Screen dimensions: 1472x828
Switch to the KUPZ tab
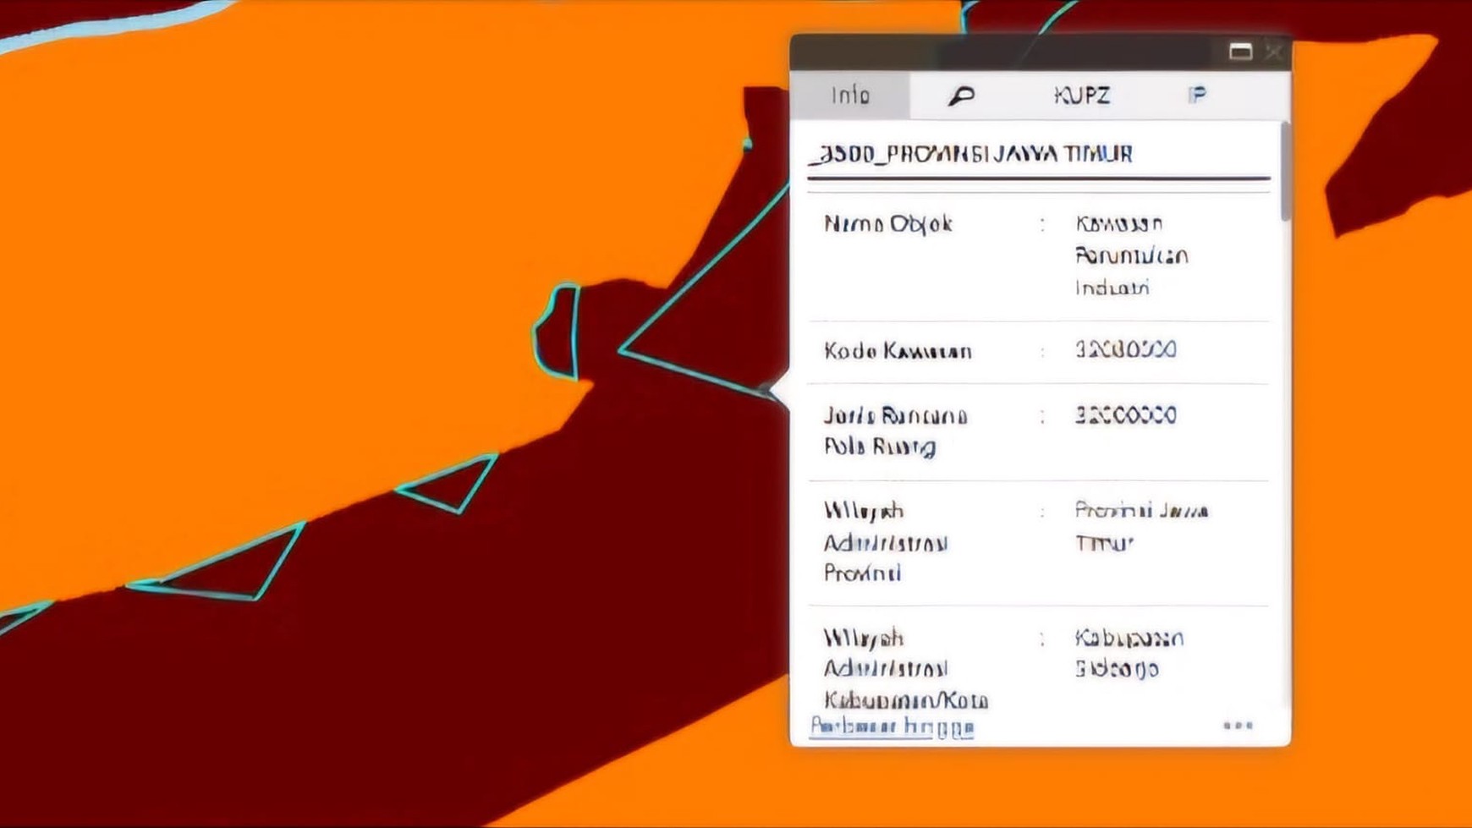[x=1082, y=96]
